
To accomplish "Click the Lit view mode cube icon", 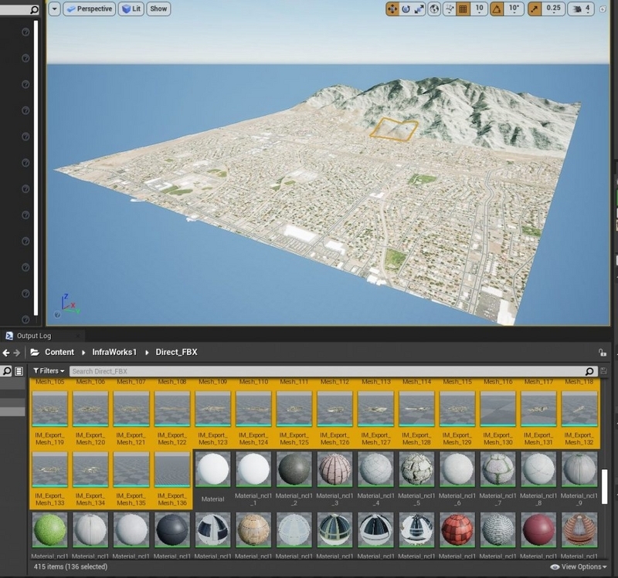I will [x=126, y=8].
